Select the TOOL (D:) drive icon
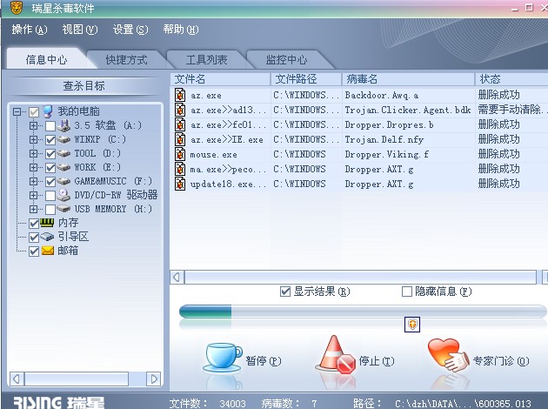This screenshot has width=548, height=409. point(63,153)
